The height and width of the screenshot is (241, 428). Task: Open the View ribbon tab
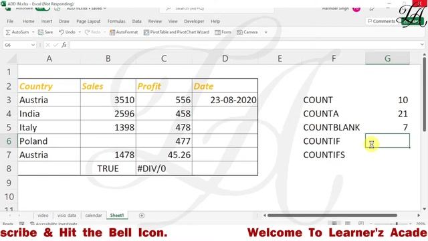(x=173, y=21)
